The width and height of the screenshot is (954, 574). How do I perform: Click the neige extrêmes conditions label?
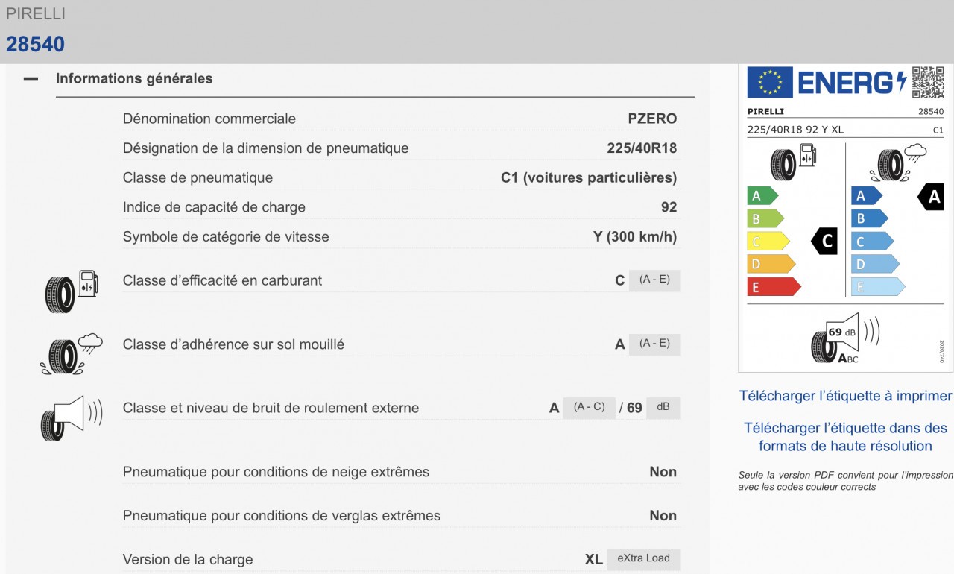pos(277,472)
